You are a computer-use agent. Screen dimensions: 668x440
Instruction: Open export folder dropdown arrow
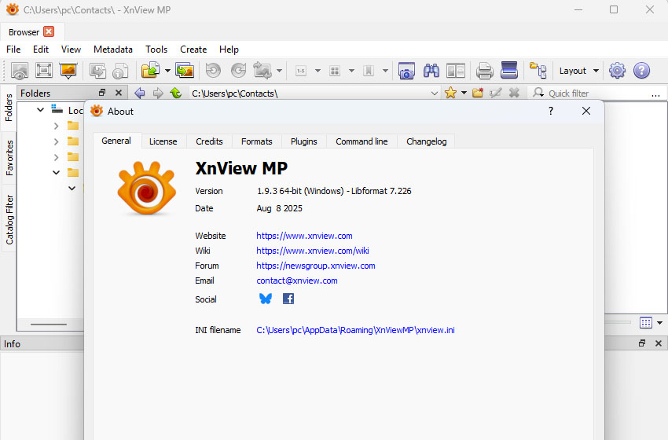coord(167,71)
